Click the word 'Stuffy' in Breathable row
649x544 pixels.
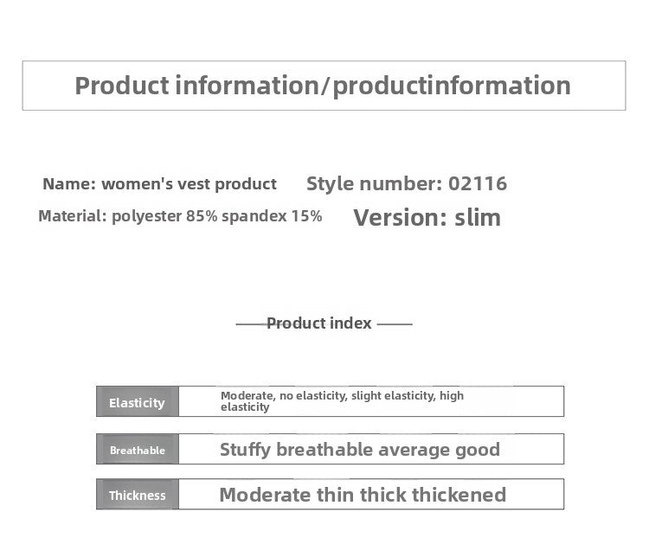(245, 450)
